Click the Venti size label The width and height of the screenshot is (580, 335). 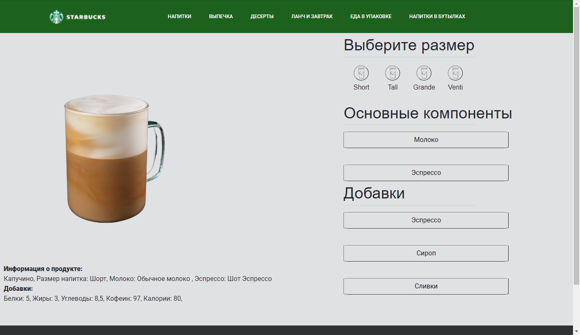pos(455,87)
